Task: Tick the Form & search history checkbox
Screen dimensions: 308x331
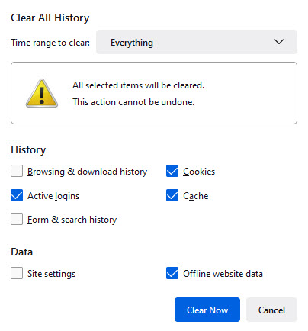Action: [x=17, y=219]
